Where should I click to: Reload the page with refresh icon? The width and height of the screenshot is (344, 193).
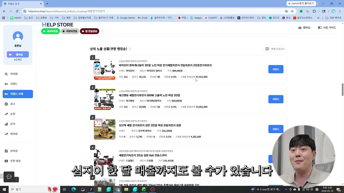(17, 11)
